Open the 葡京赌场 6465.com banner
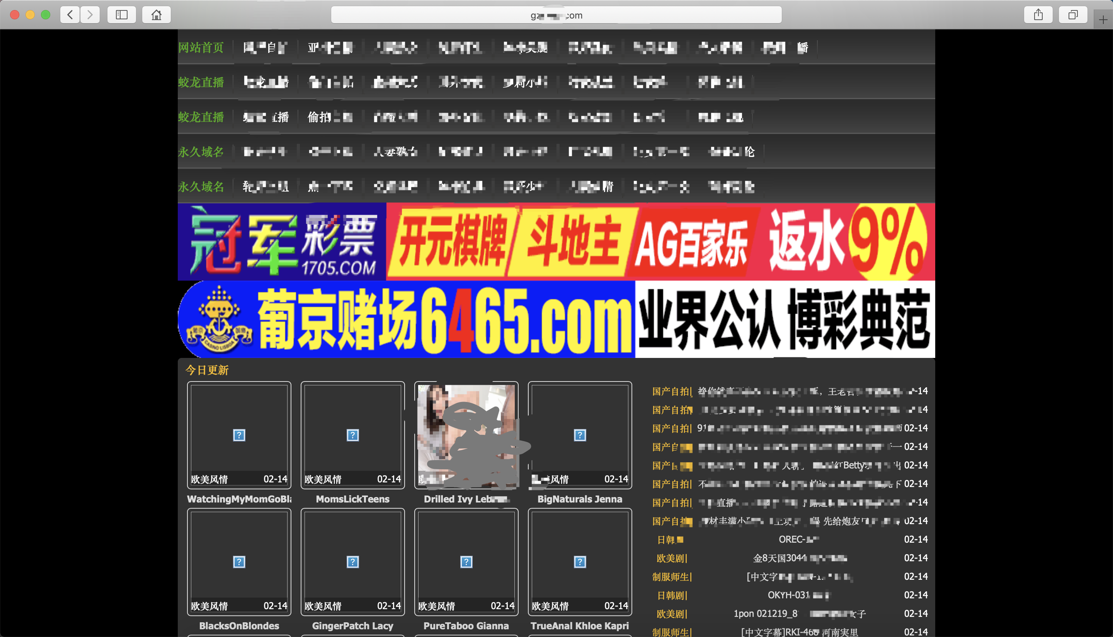This screenshot has width=1113, height=637. pyautogui.click(x=406, y=319)
